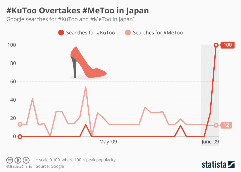Click the May '09 axis label

click(x=108, y=142)
